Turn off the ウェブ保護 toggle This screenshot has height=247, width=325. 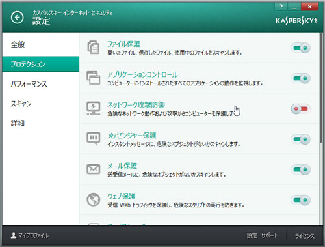pos(301,200)
